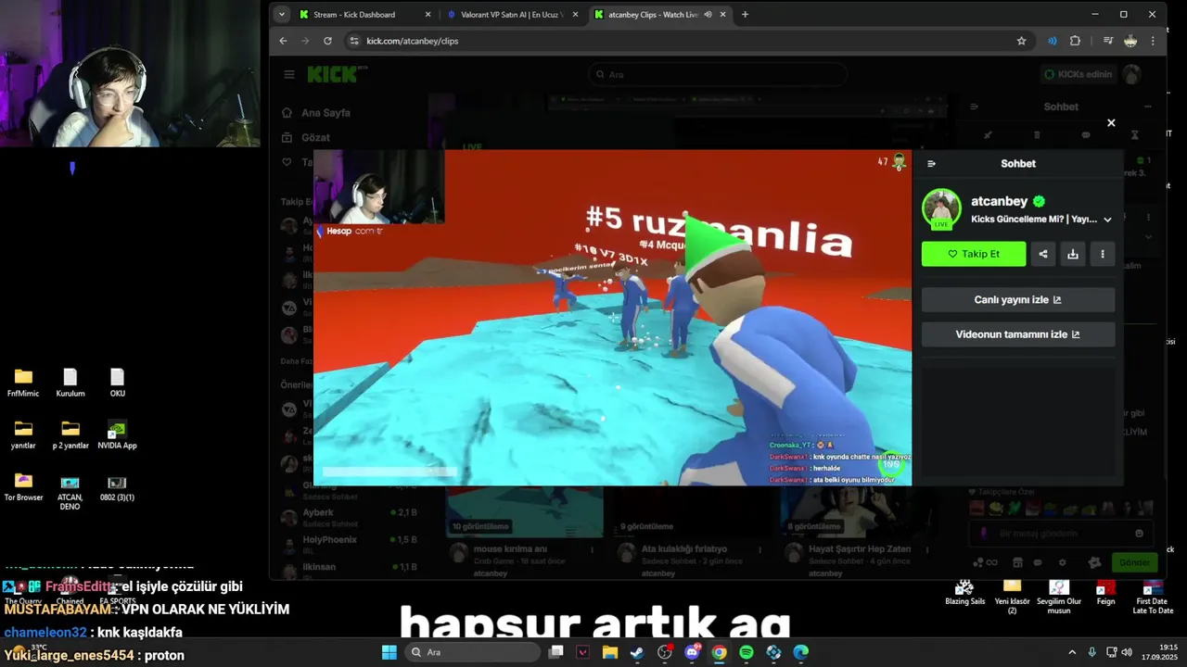Mute audio on the atcanbey Clips tab
The image size is (1187, 667).
point(708,15)
